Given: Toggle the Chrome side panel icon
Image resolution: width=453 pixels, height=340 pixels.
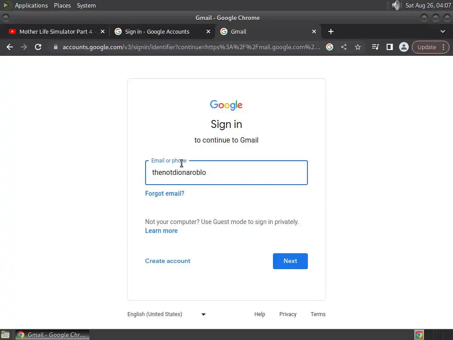Looking at the screenshot, I should [390, 47].
